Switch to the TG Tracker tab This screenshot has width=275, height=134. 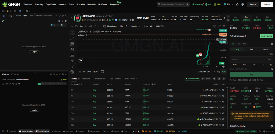coord(15,74)
